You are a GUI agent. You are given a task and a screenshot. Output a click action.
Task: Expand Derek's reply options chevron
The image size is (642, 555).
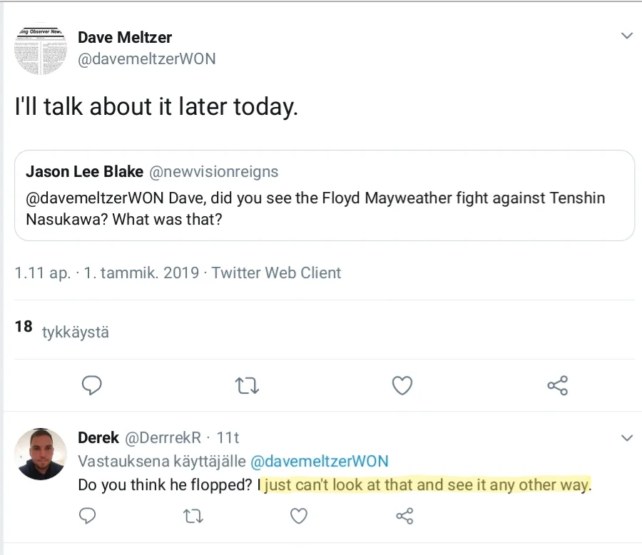(x=626, y=437)
